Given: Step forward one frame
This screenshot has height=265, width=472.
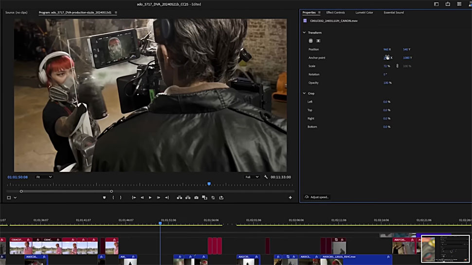Looking at the screenshot, I should [158, 198].
